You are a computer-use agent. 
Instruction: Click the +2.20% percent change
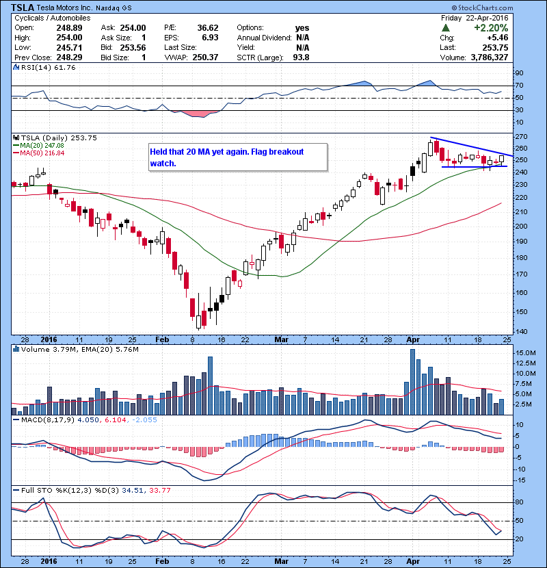[491, 28]
